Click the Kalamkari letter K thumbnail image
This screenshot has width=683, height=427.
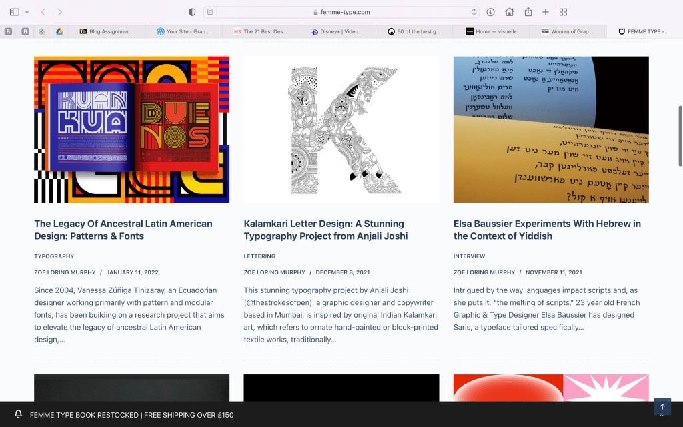tap(341, 129)
